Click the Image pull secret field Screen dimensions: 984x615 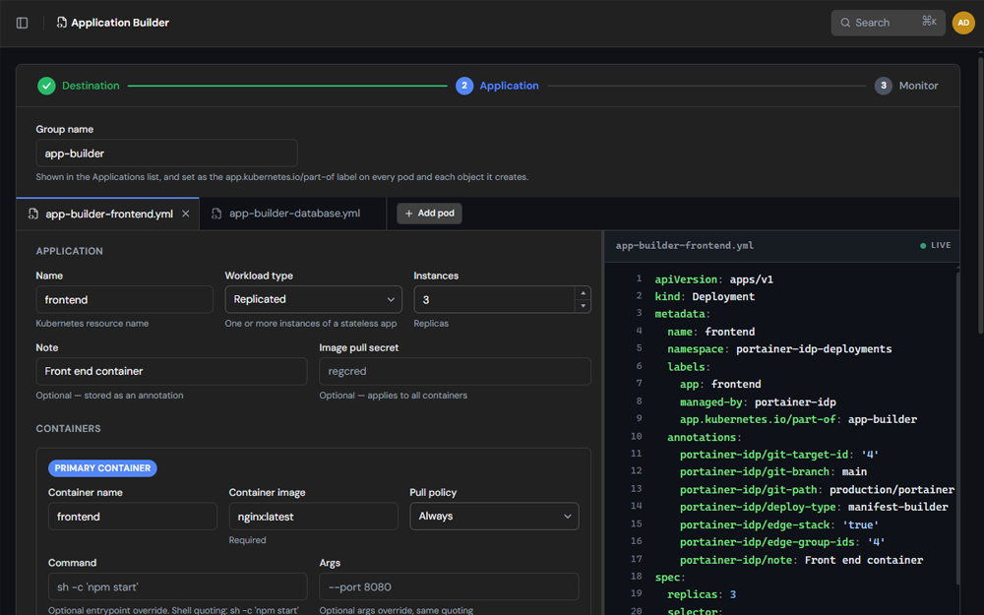pyautogui.click(x=455, y=372)
